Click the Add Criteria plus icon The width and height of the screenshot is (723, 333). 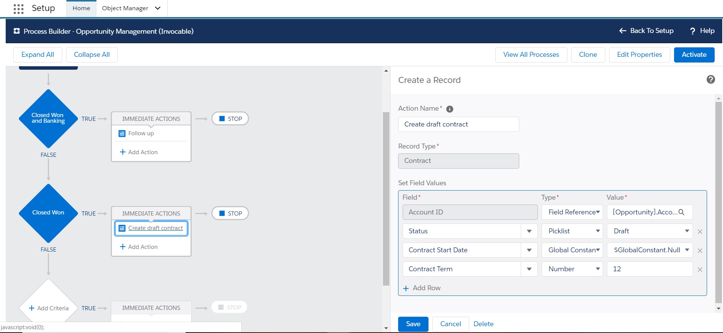coord(32,308)
